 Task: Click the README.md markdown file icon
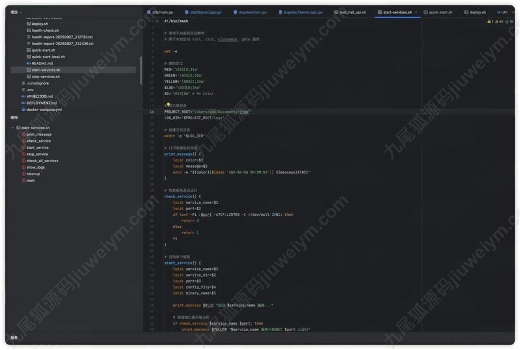click(29, 63)
